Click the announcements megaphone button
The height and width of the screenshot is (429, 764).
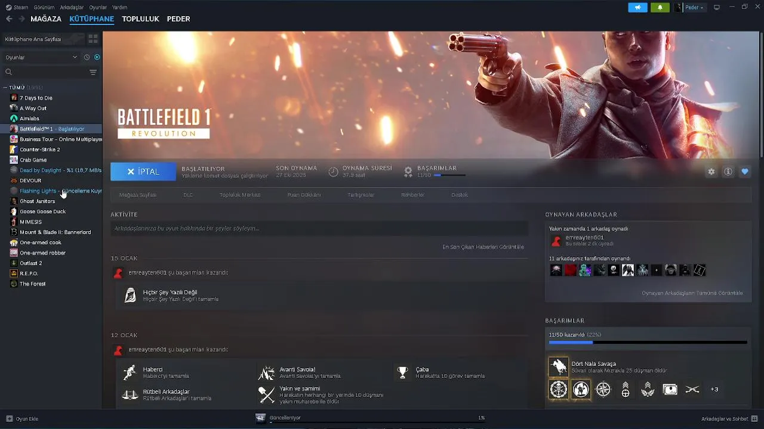point(637,8)
